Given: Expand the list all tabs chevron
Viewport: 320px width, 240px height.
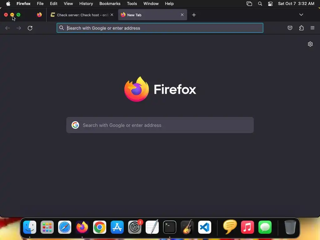Looking at the screenshot, I should 301,15.
